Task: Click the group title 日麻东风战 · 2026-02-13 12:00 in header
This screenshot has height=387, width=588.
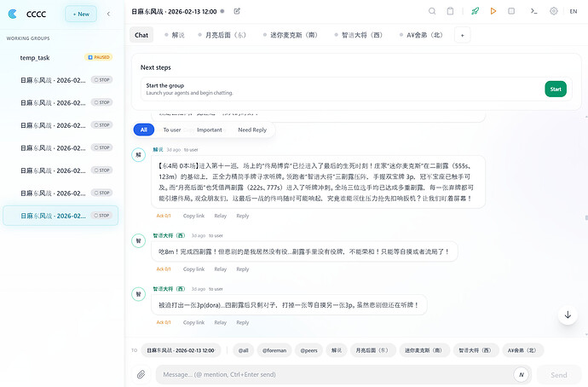Action: (x=174, y=11)
